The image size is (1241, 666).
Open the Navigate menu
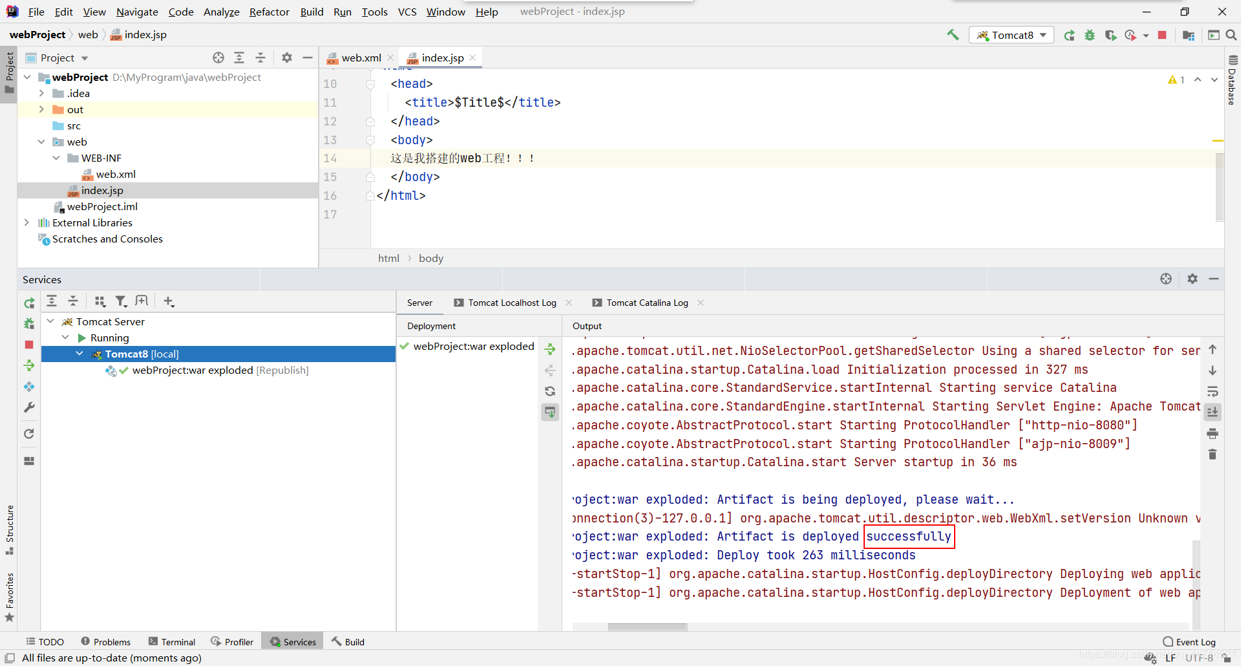coord(137,12)
